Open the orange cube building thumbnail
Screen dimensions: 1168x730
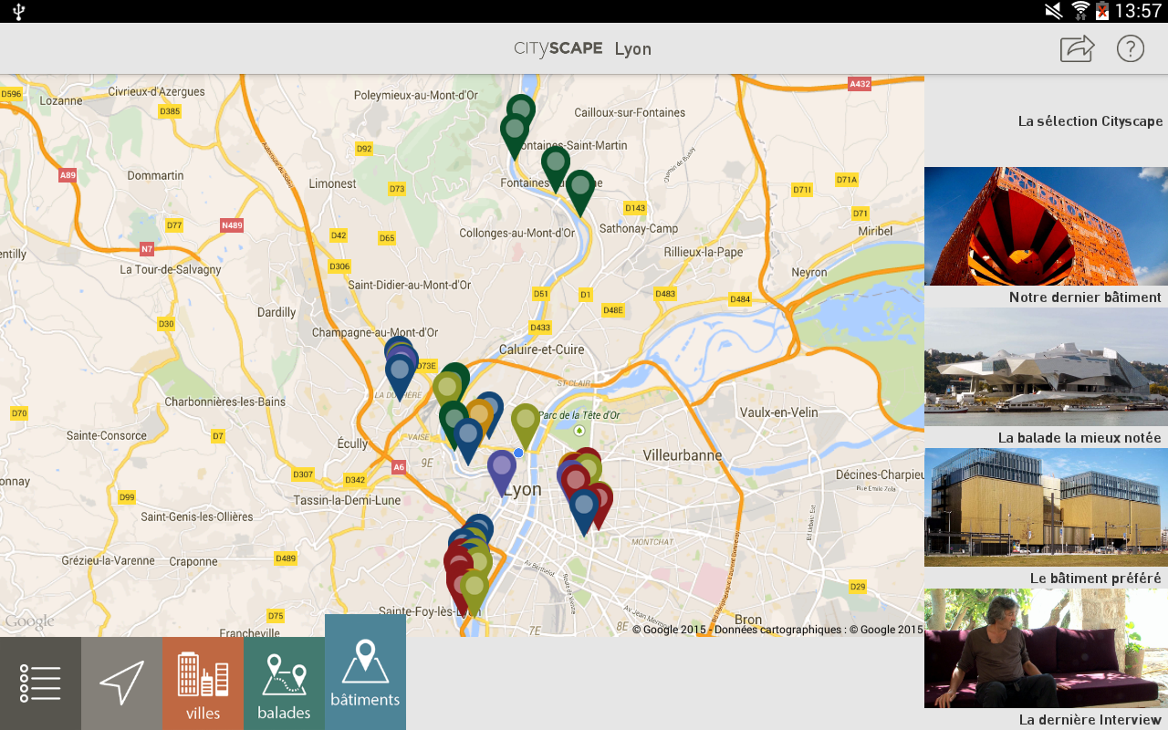(x=1046, y=226)
